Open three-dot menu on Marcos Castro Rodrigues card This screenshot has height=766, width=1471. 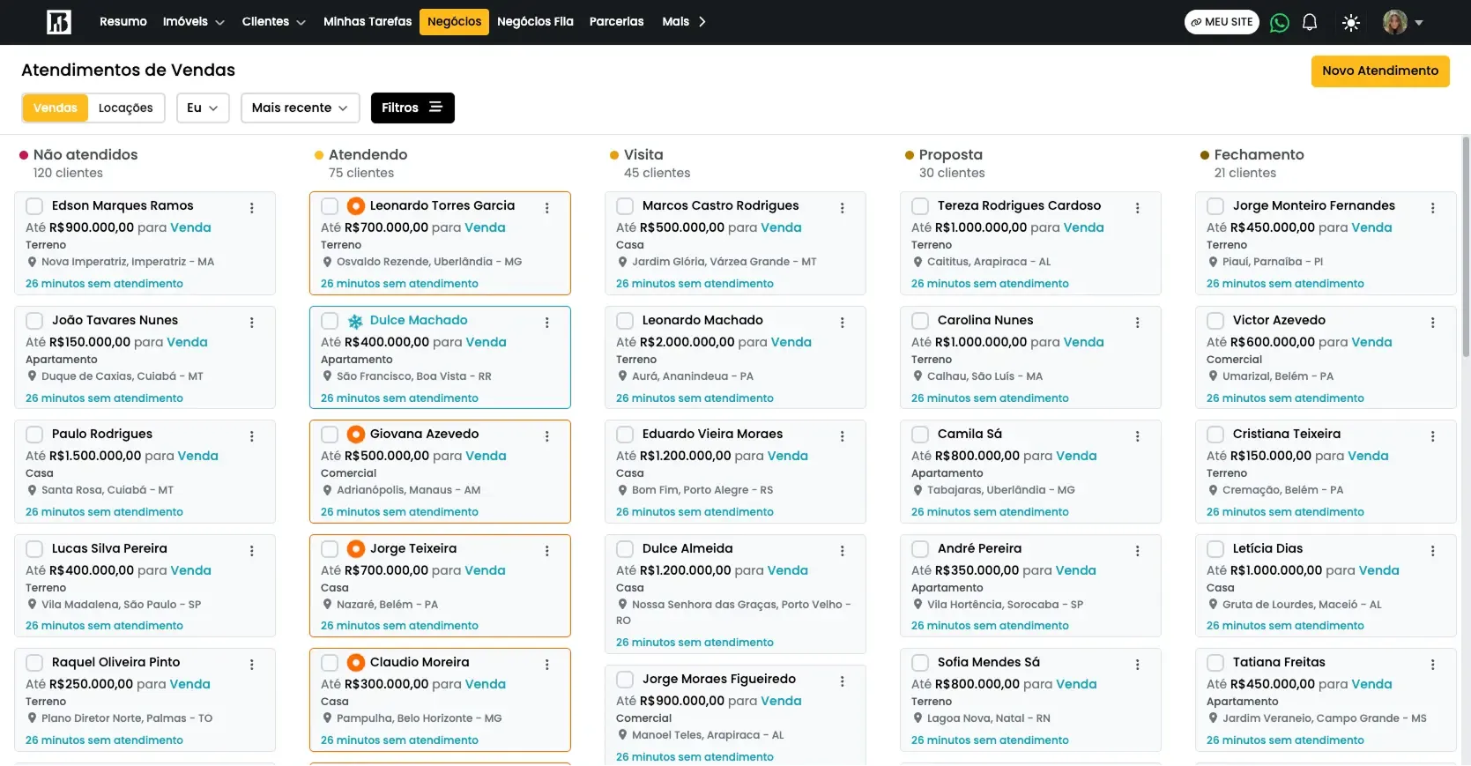point(843,208)
